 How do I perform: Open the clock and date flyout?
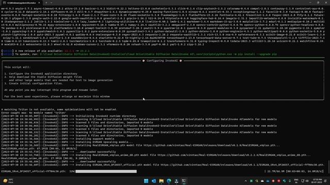pos(317,181)
